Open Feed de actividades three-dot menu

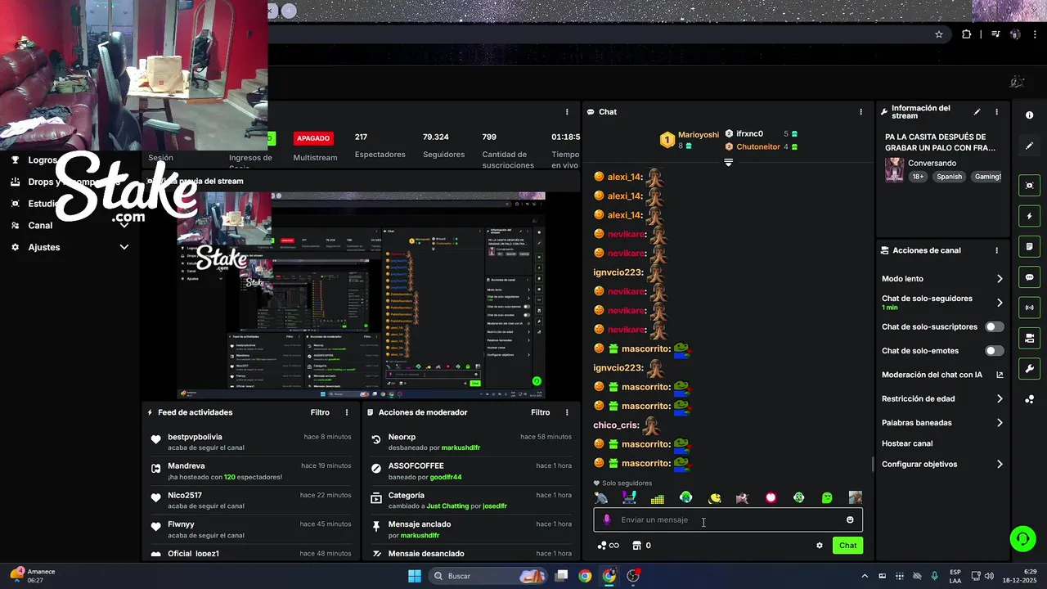[x=347, y=412]
